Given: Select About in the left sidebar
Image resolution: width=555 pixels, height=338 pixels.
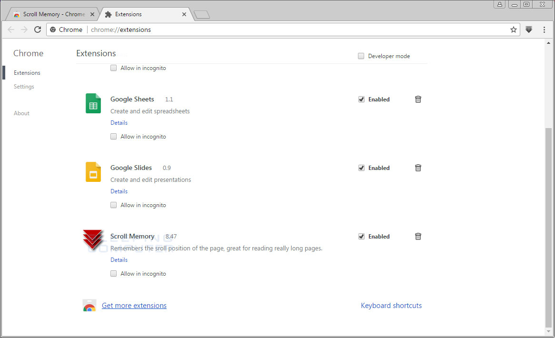Looking at the screenshot, I should (x=21, y=113).
